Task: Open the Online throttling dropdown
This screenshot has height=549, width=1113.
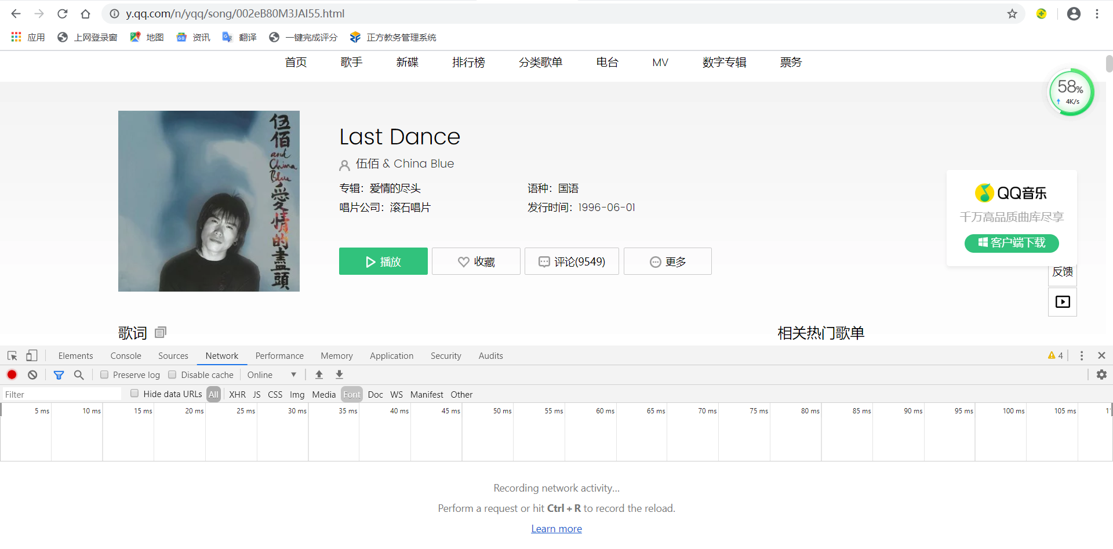Action: (271, 375)
